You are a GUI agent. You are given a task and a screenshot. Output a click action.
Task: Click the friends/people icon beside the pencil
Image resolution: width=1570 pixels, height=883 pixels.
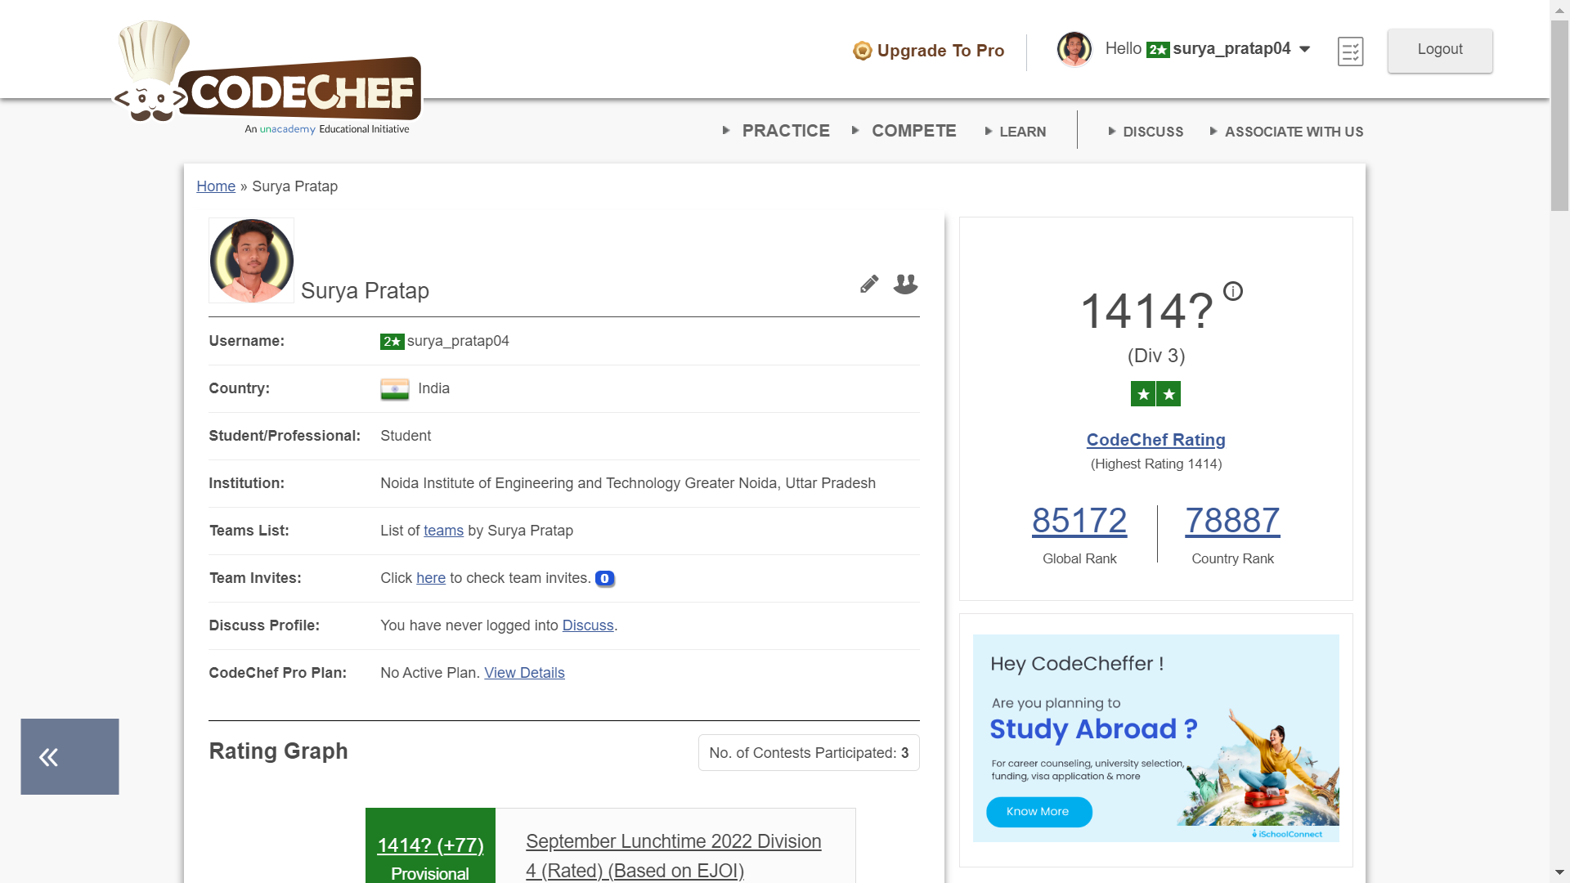(905, 284)
